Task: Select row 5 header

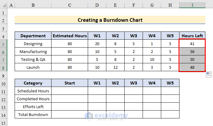Action: [3, 44]
